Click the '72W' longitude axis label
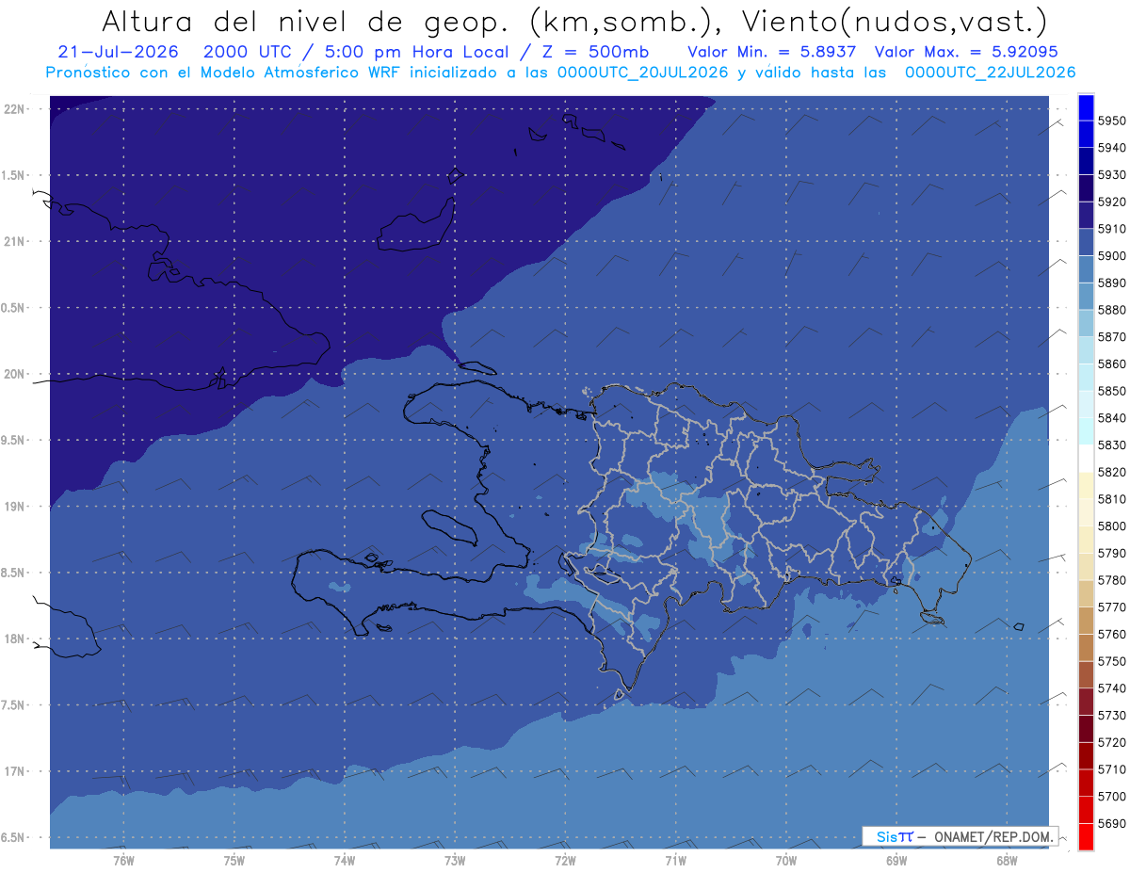The height and width of the screenshot is (873, 1130). pos(565,860)
